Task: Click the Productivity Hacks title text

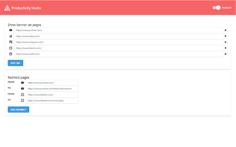Action: [26, 8]
